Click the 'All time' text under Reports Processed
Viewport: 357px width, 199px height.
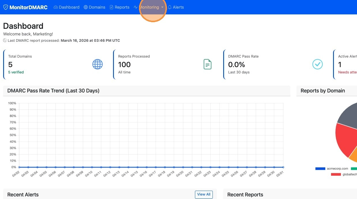click(124, 72)
